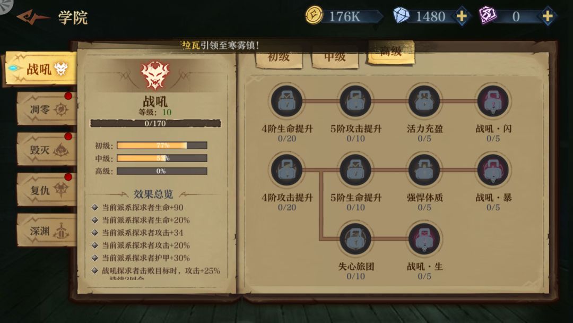The width and height of the screenshot is (573, 323).
Task: Add purple currency with the plus button
Action: (547, 16)
